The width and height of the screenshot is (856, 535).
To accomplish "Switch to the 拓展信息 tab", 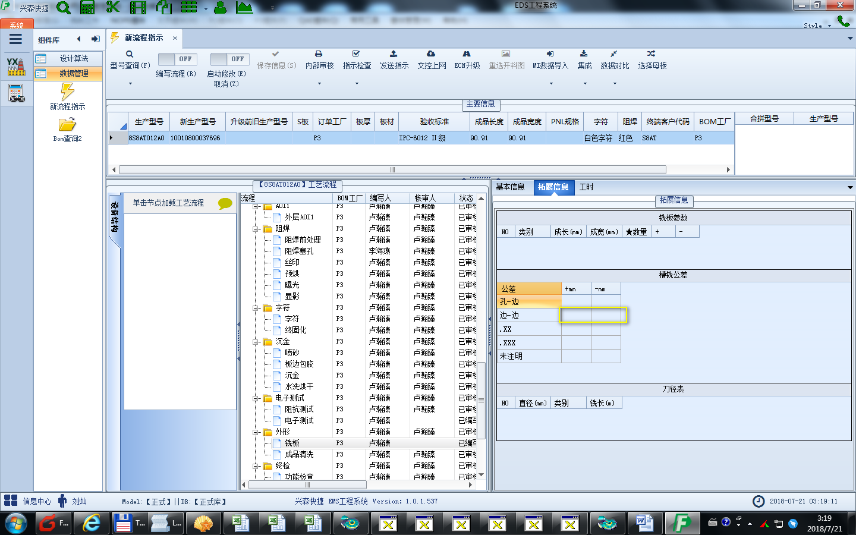I will [x=553, y=187].
